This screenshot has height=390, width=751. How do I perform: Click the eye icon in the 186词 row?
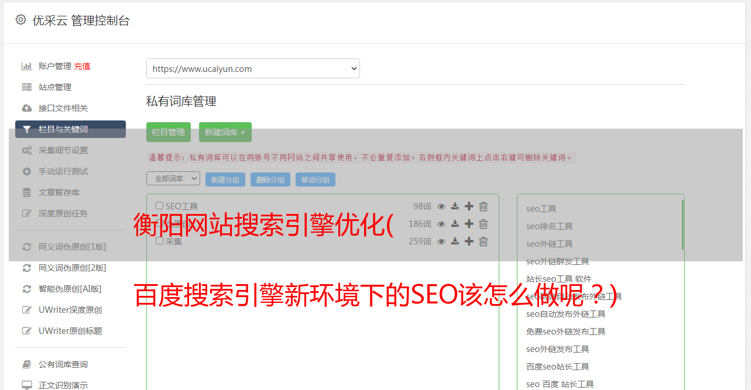coord(441,224)
